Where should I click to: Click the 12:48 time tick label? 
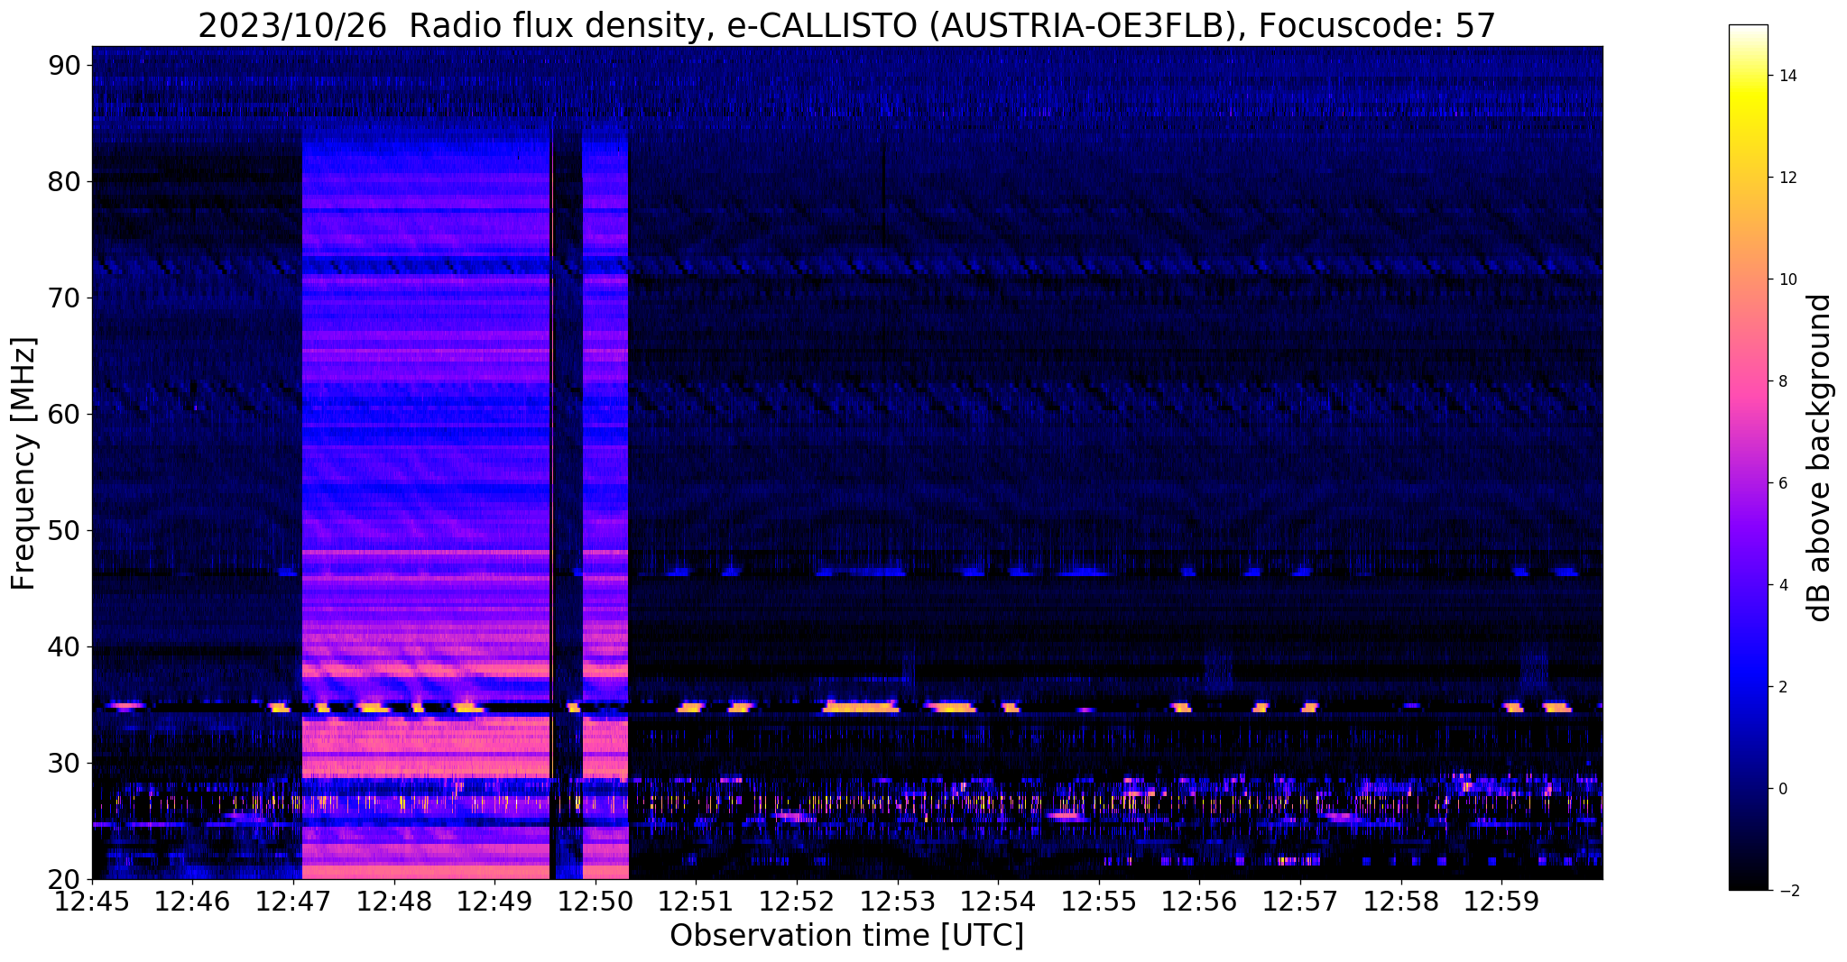[x=393, y=902]
